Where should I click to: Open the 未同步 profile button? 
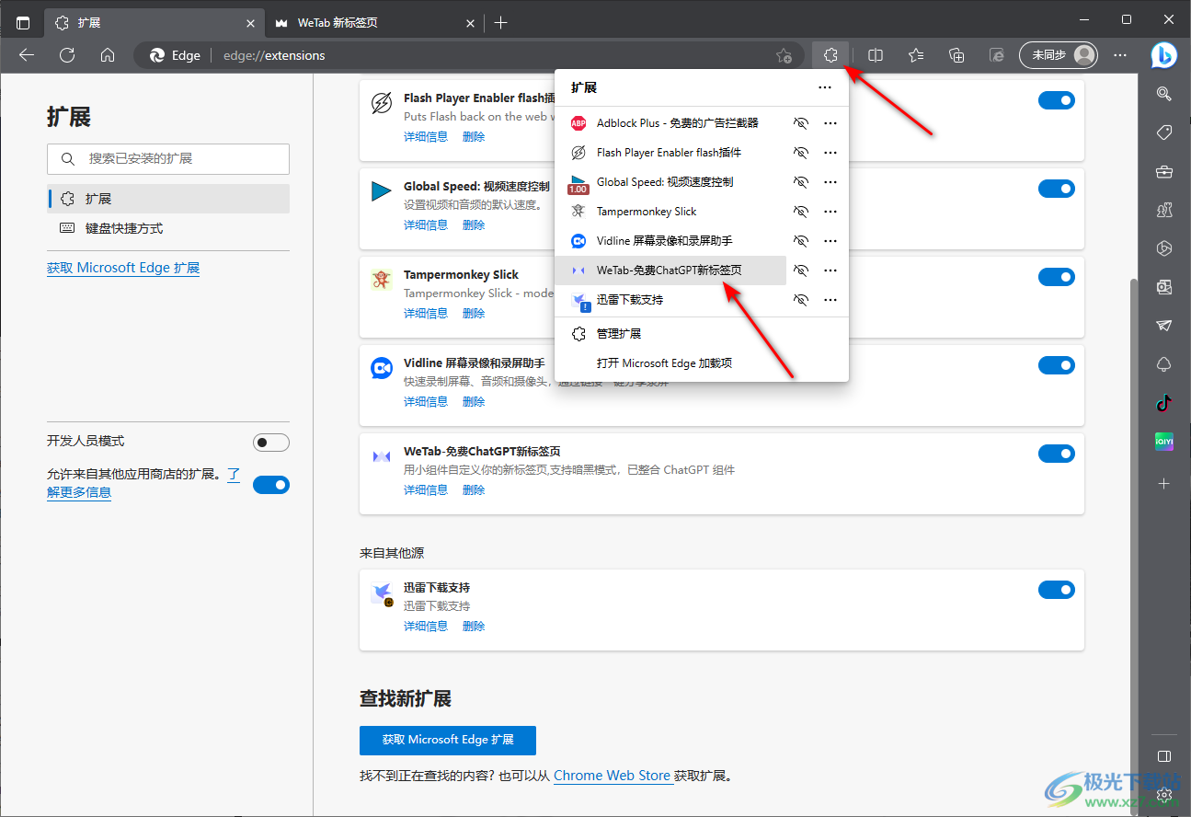(1059, 55)
